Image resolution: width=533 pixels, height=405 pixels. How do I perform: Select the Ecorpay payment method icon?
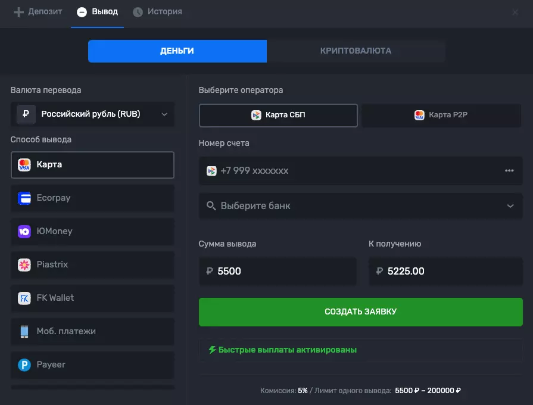pos(24,198)
